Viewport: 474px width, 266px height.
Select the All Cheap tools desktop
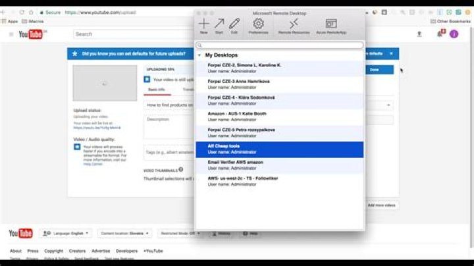280,149
